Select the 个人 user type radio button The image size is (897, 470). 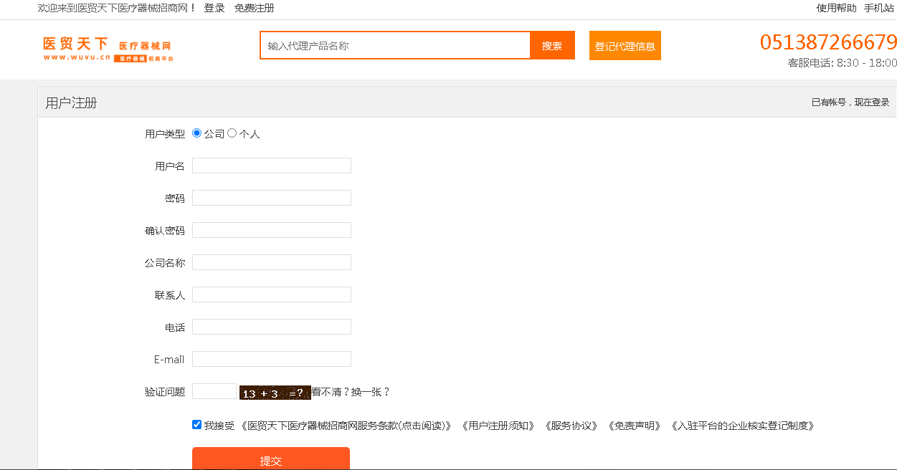[x=232, y=133]
